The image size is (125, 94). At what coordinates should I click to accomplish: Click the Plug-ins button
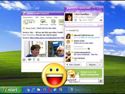pos(92,65)
